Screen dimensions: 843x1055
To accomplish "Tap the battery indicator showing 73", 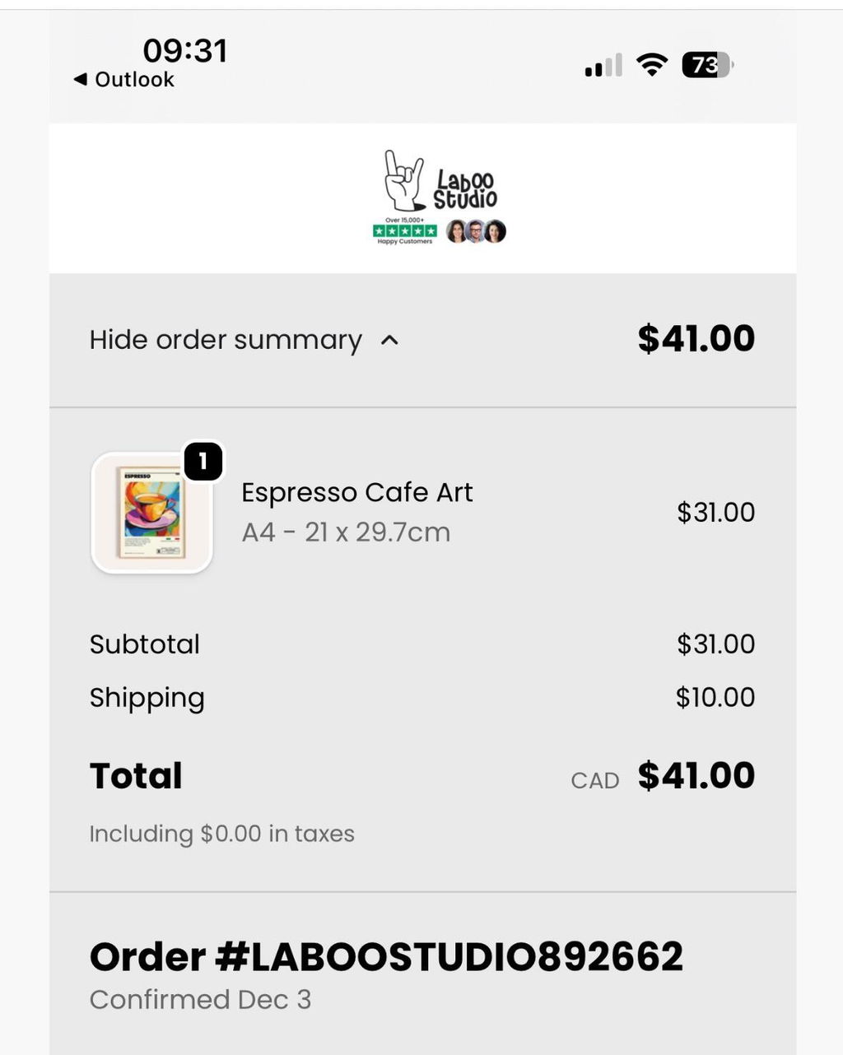I will [706, 65].
